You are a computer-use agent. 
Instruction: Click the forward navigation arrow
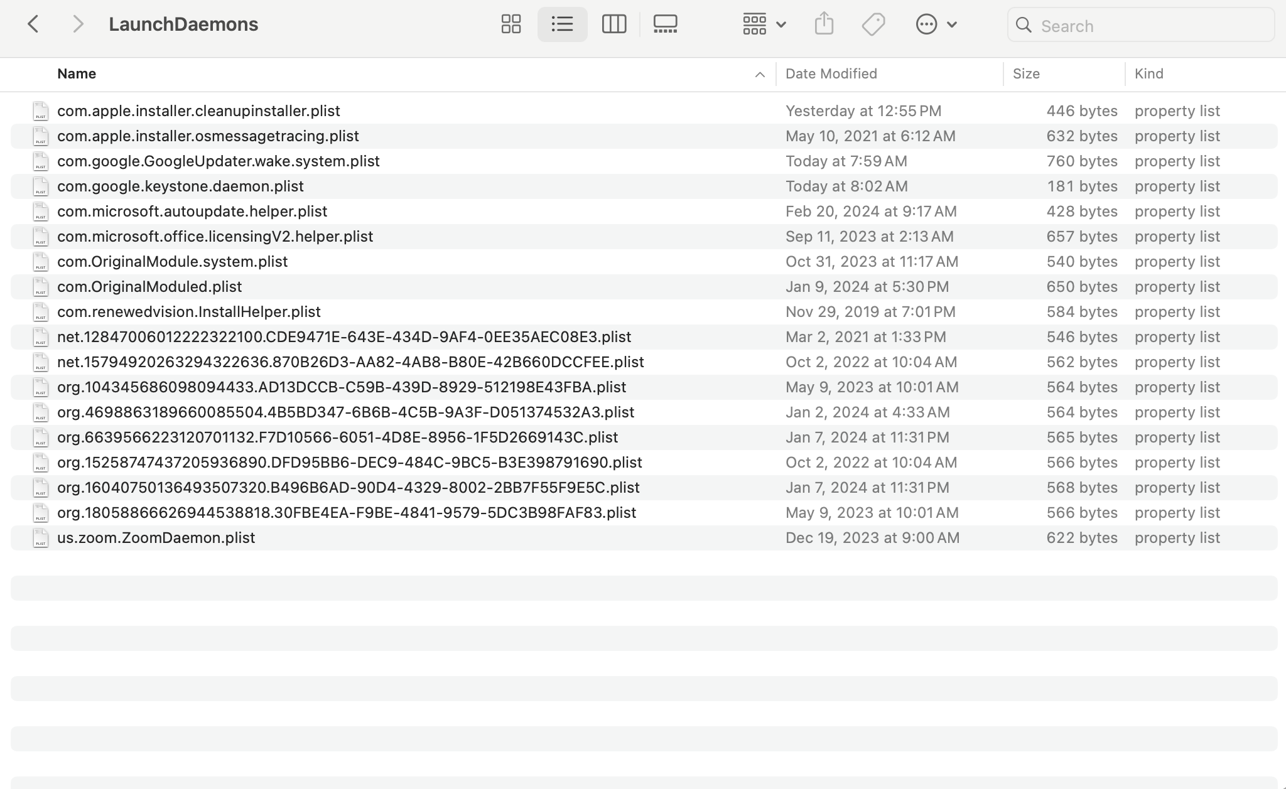pyautogui.click(x=78, y=24)
